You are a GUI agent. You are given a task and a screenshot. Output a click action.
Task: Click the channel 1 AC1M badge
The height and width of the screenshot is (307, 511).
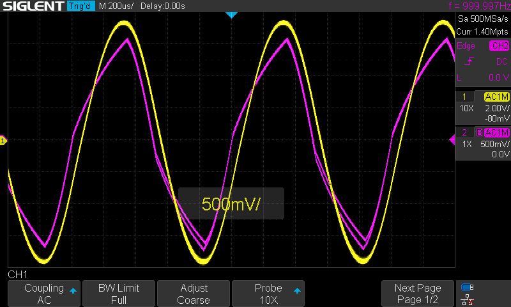click(x=497, y=97)
